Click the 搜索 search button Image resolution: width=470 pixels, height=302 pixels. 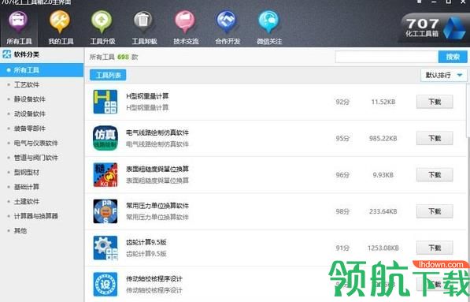[453, 57]
